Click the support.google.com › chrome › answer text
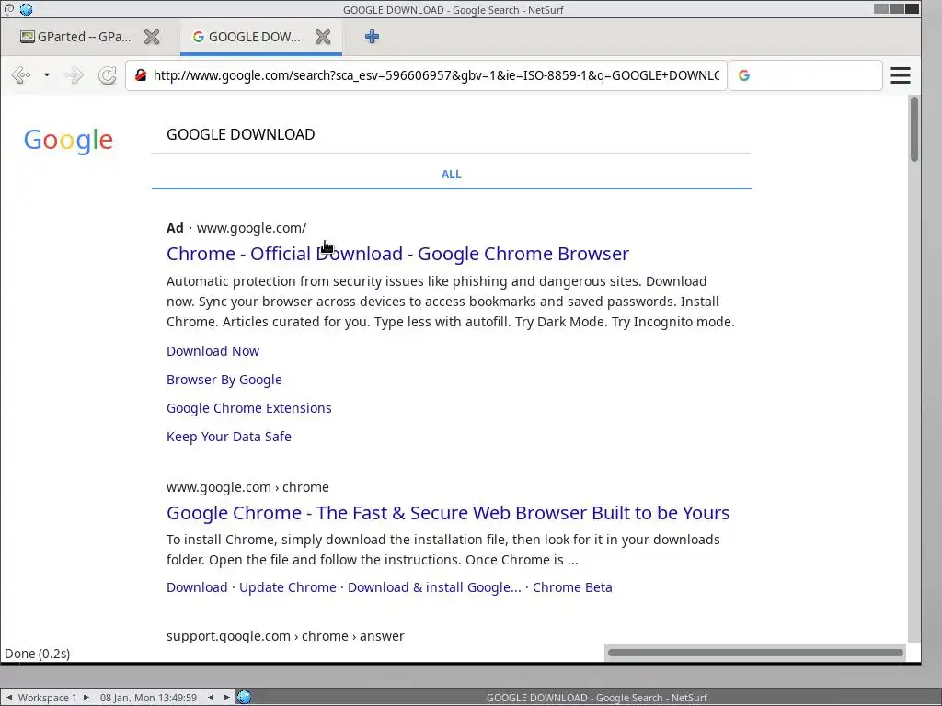 point(285,636)
